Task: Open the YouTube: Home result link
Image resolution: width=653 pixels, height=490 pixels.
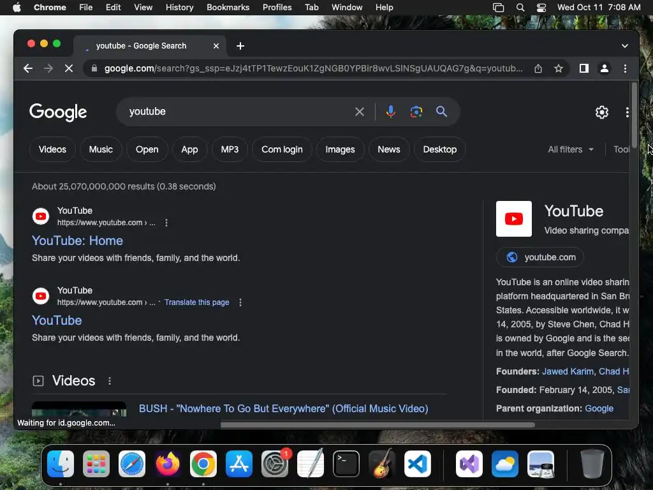Action: [x=77, y=241]
